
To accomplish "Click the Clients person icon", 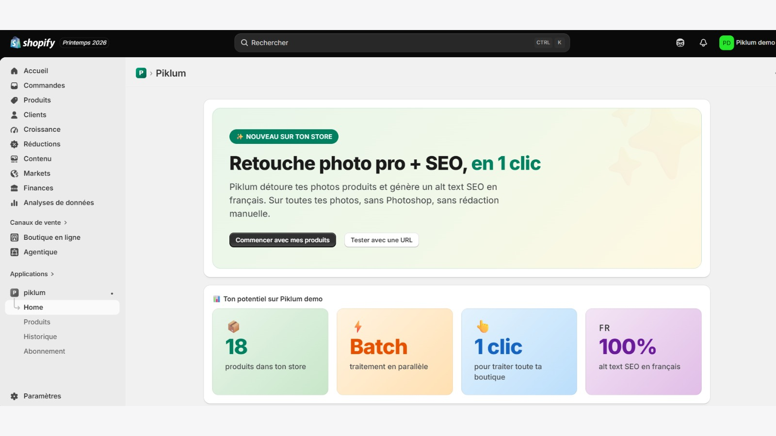I will tap(15, 115).
